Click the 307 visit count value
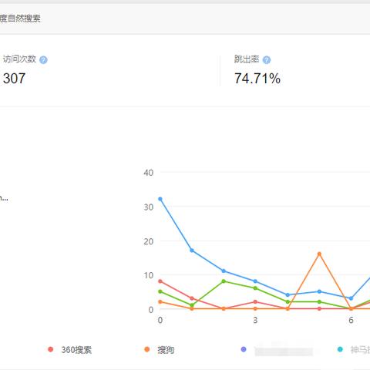The height and width of the screenshot is (370, 370). [x=14, y=79]
